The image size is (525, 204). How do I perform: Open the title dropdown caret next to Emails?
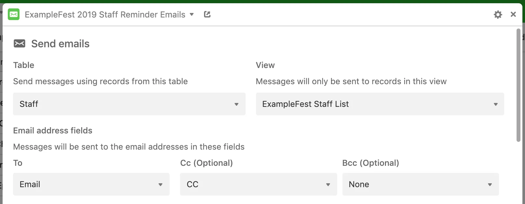click(x=192, y=14)
